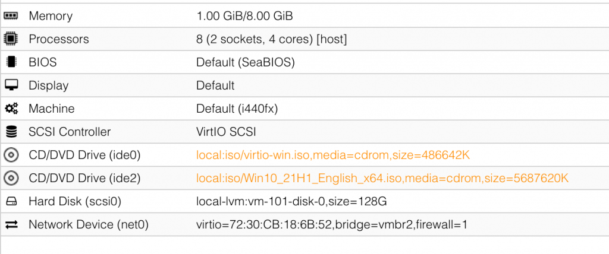This screenshot has height=254, width=609.
Task: Select the Memory hardware row label
Action: pos(51,16)
